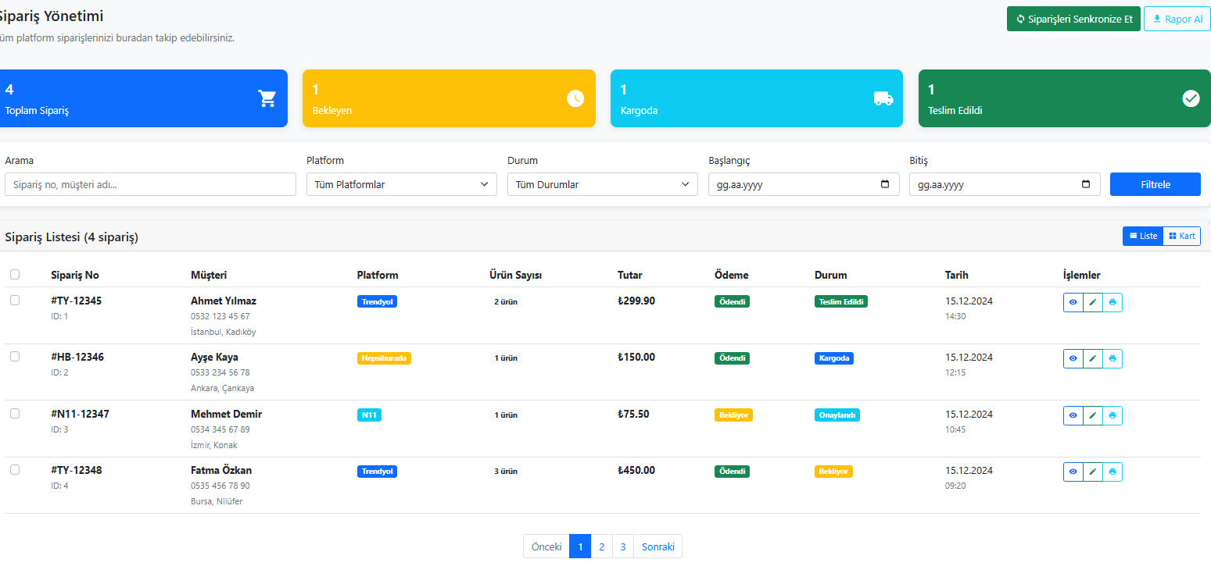View order #TY-12345 with the eye icon
This screenshot has height=566, width=1211.
click(1073, 302)
